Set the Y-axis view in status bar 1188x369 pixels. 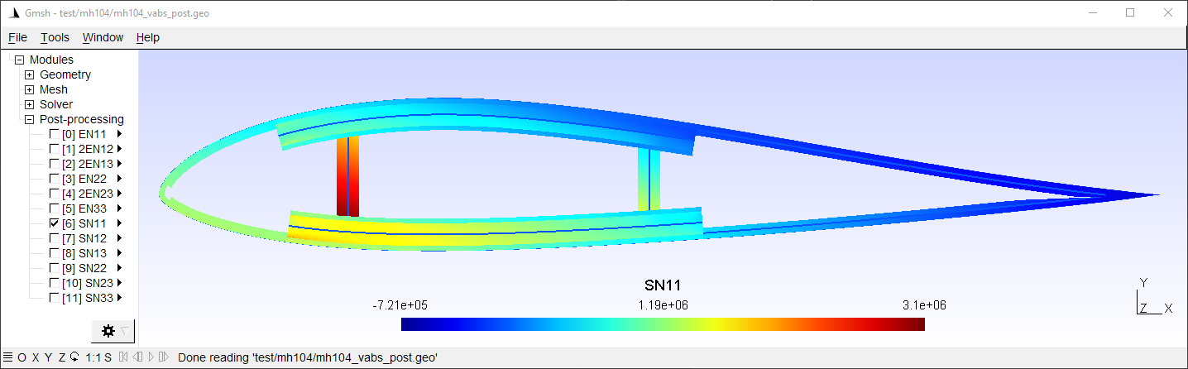[x=48, y=357]
